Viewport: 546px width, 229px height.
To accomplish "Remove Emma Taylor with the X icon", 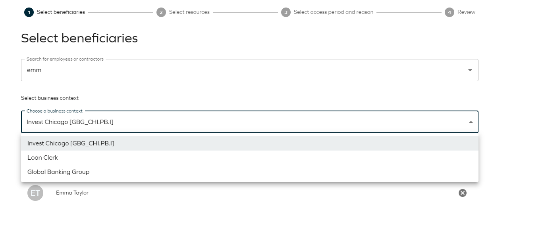I will click(x=463, y=193).
